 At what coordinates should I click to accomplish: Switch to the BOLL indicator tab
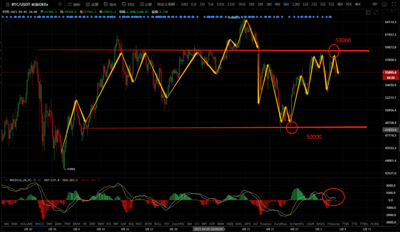158,224
